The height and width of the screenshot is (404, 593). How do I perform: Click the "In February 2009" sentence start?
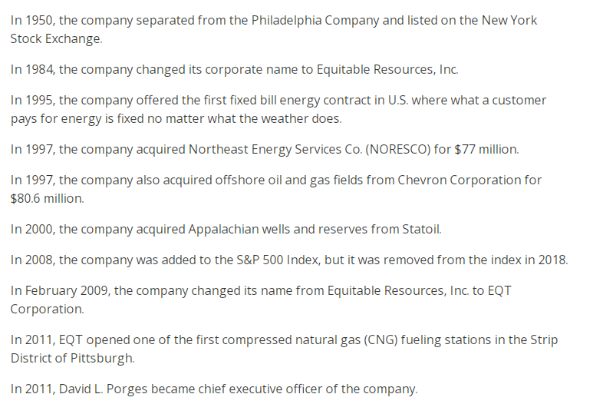(54, 291)
